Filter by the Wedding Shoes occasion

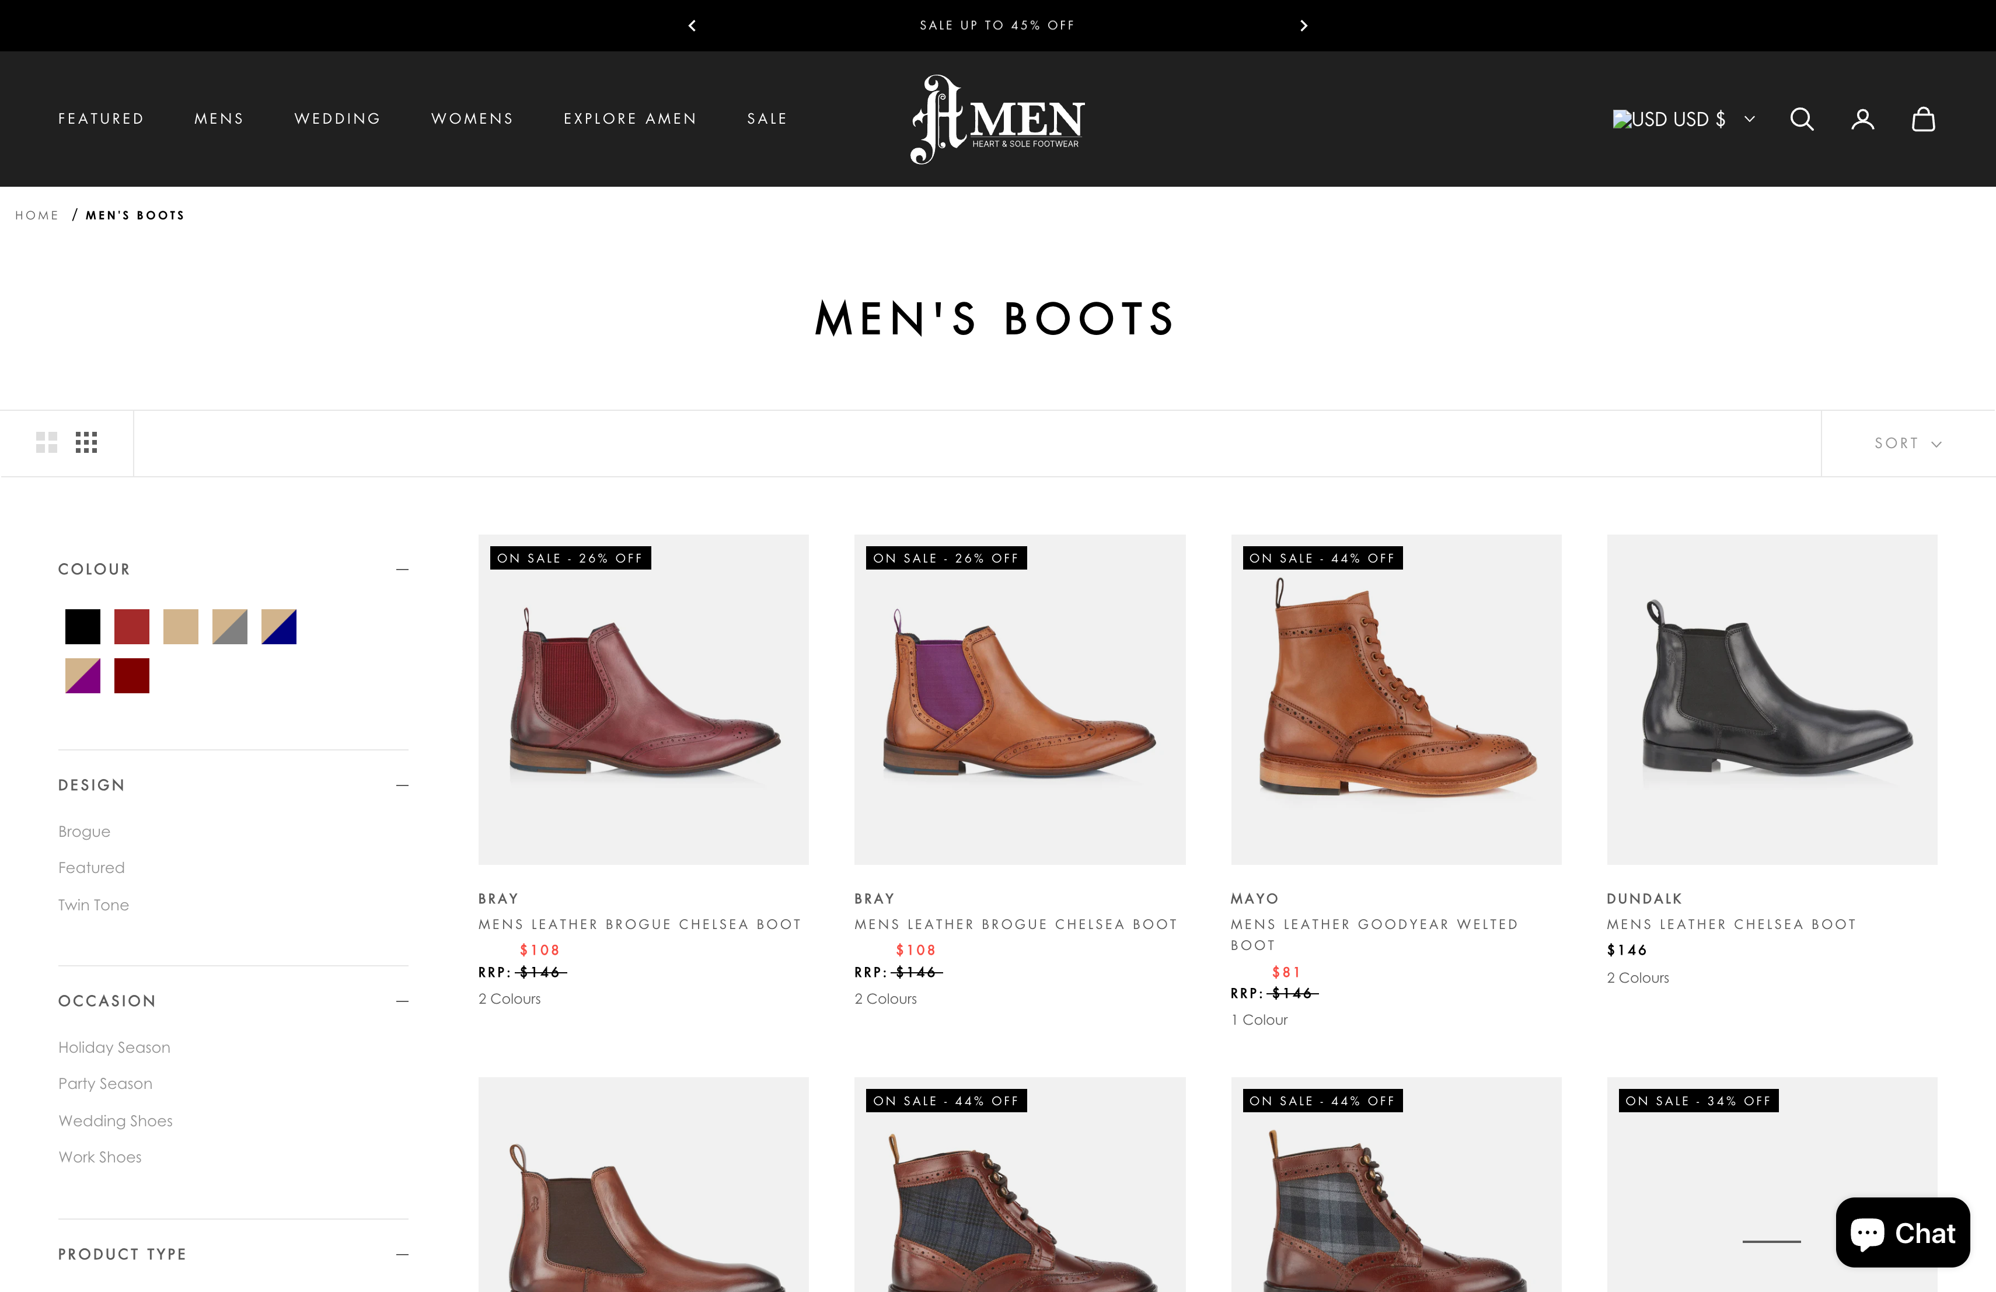[x=116, y=1120]
